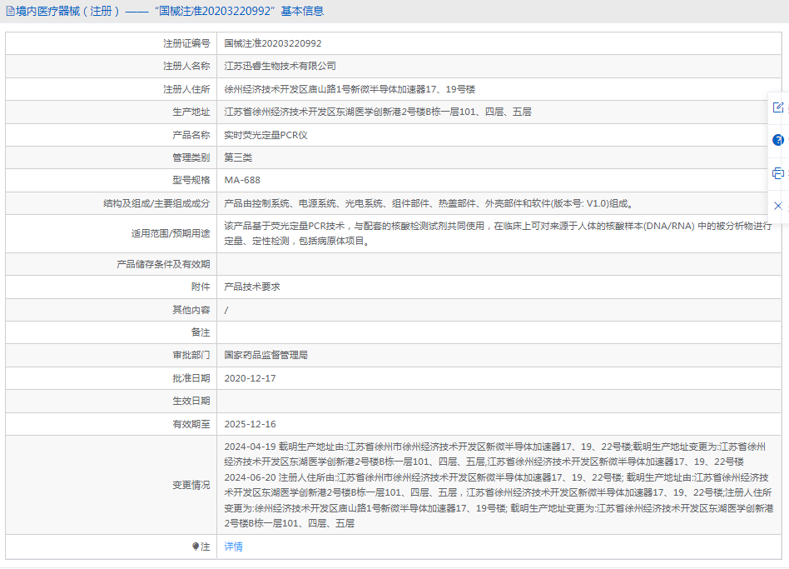Click the 结构及组成 composition description

(429, 203)
